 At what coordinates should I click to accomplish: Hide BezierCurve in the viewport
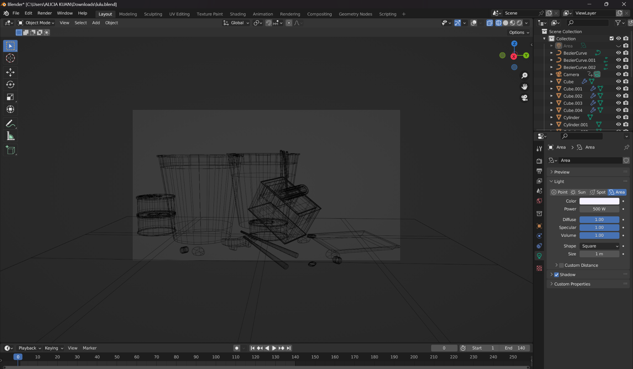618,53
